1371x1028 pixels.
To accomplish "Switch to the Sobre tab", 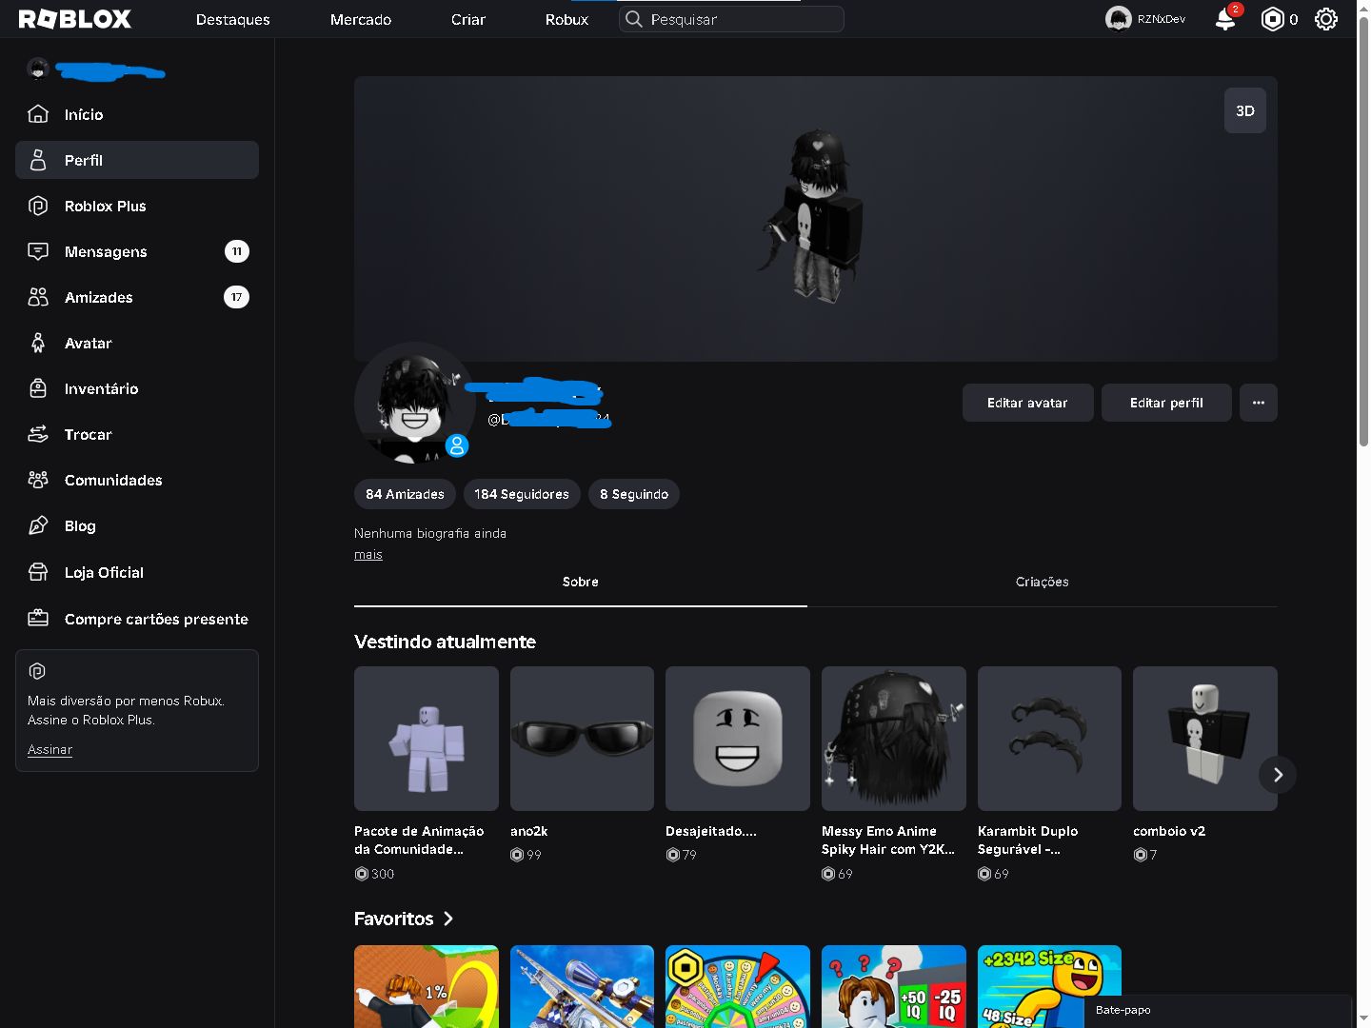I will (x=581, y=582).
